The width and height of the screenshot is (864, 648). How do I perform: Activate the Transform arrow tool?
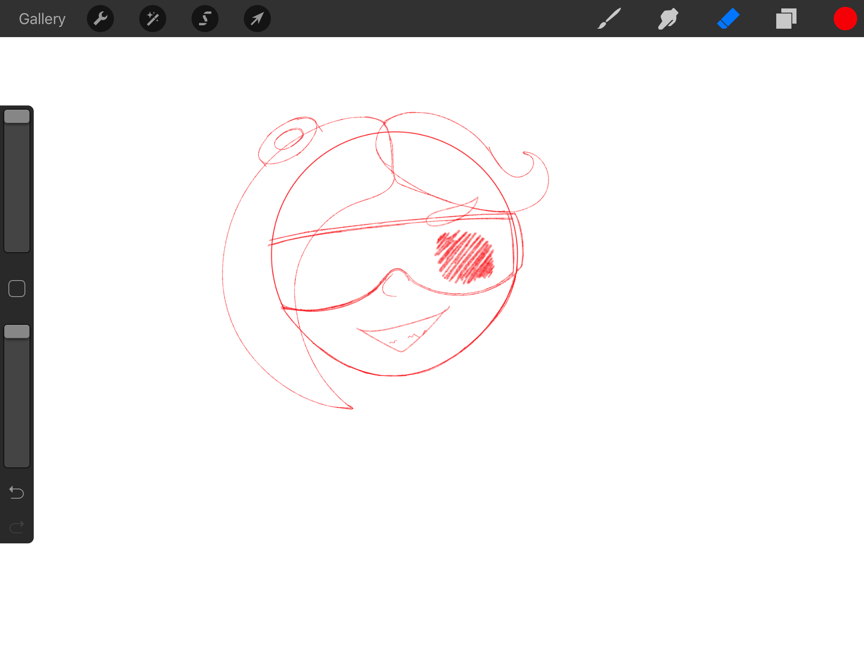(x=257, y=19)
